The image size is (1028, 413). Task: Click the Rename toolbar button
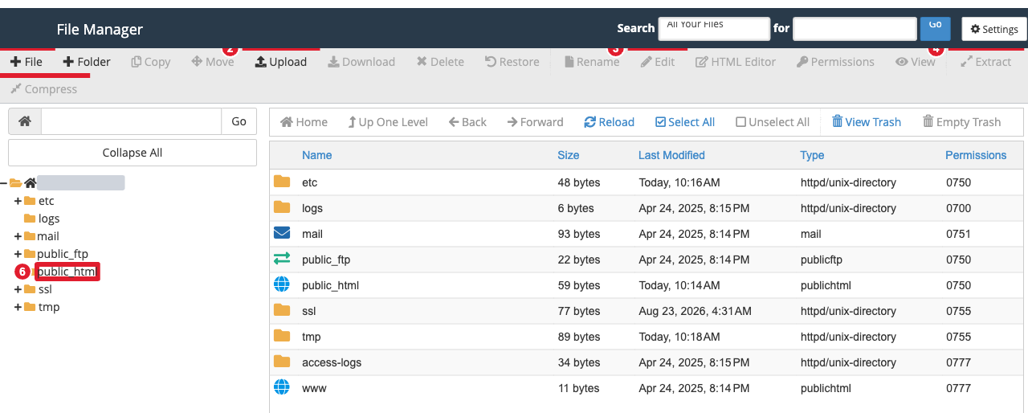pos(592,62)
